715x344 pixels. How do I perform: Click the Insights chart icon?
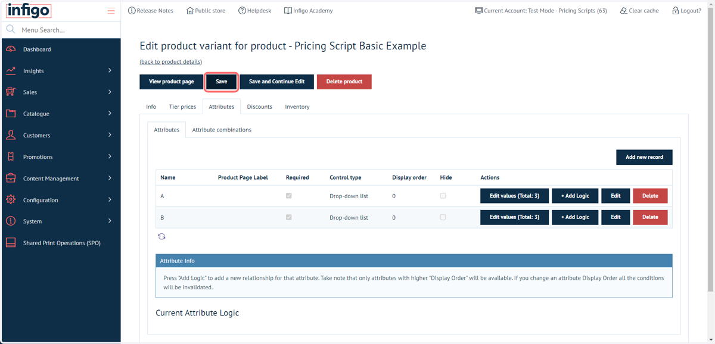click(11, 70)
